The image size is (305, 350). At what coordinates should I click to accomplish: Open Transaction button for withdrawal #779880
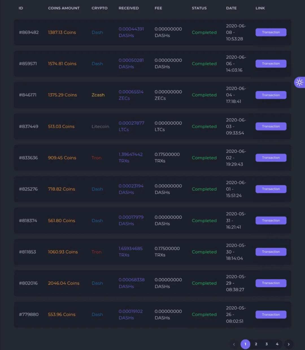271,314
